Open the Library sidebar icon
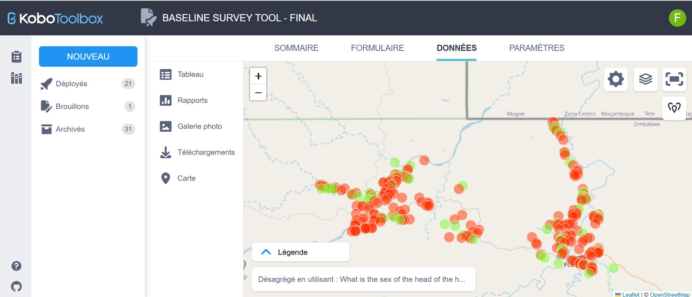This screenshot has height=297, width=692. 16,78
